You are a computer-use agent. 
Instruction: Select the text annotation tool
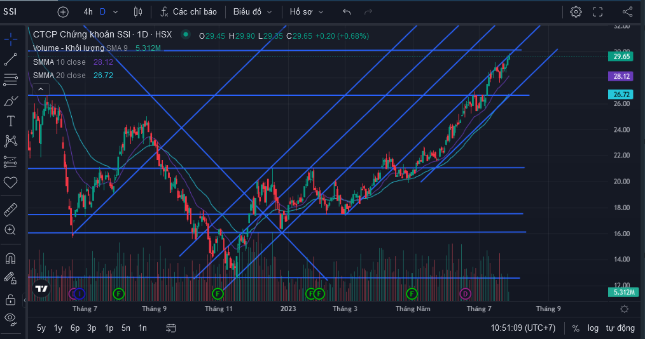(x=10, y=121)
